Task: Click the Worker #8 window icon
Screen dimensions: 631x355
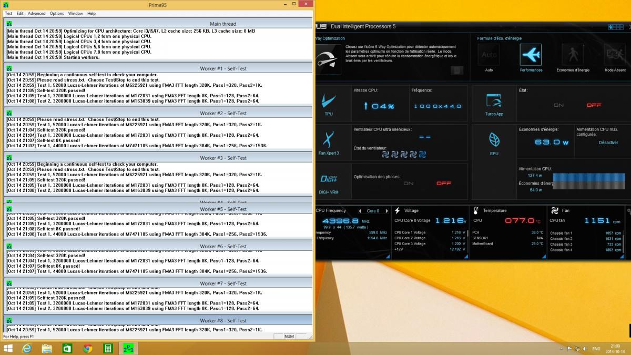Action: [x=9, y=320]
